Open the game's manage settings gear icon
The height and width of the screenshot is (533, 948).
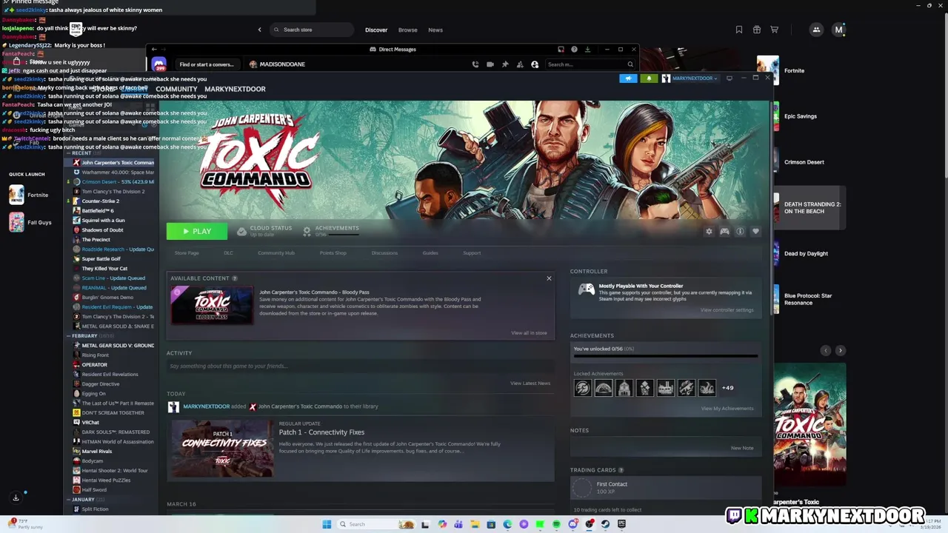click(x=709, y=232)
